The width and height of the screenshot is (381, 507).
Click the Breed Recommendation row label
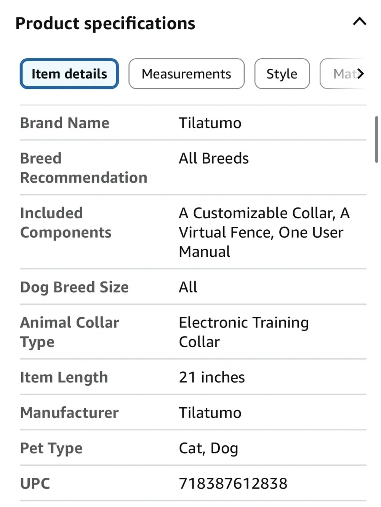[84, 168]
